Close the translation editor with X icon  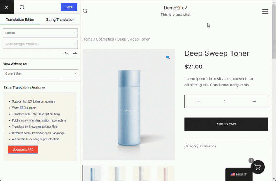[6, 7]
